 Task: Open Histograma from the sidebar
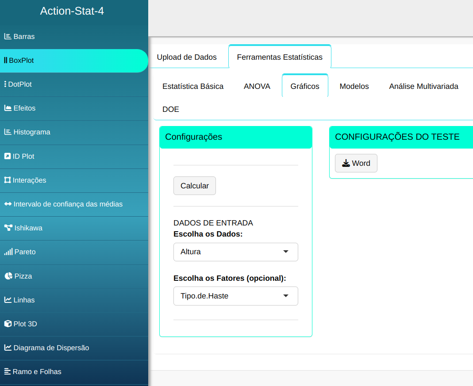32,132
